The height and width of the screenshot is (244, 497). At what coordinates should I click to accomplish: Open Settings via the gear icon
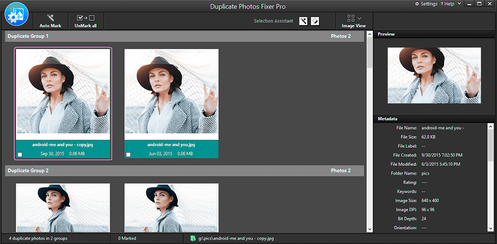[x=417, y=4]
